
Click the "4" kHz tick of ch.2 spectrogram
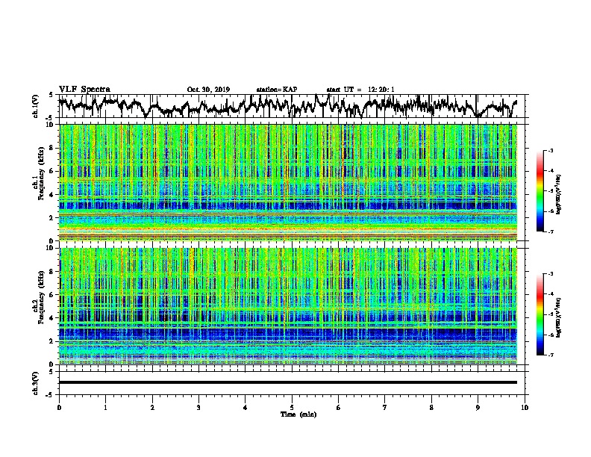(x=52, y=318)
